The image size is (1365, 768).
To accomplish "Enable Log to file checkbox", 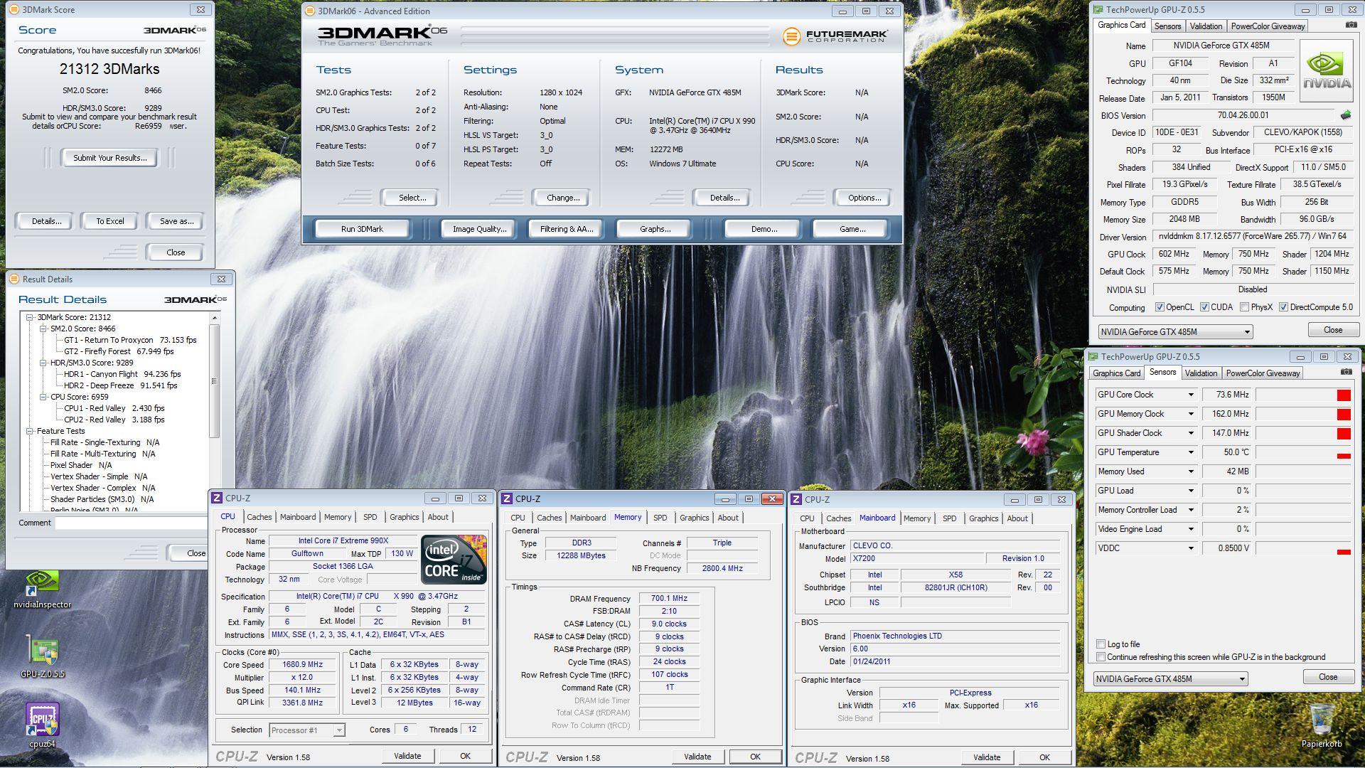I will pos(1101,644).
